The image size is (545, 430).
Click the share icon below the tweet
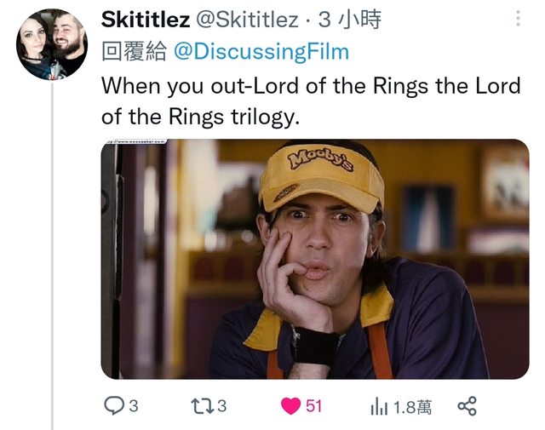467,406
